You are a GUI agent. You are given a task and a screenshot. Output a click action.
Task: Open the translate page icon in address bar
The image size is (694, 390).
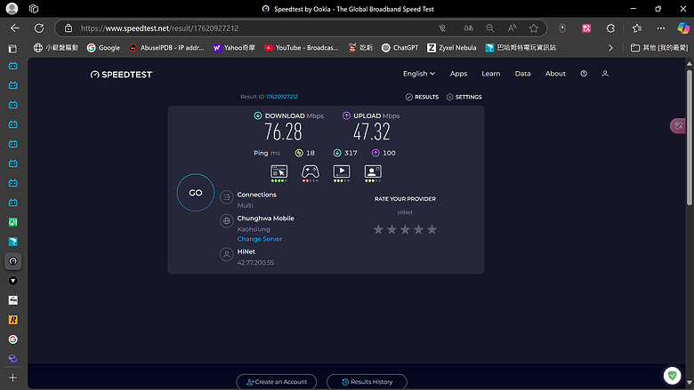(468, 28)
